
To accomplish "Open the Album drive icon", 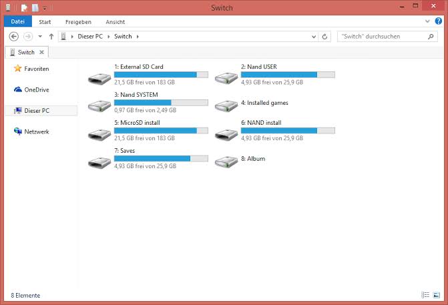I will [x=226, y=162].
